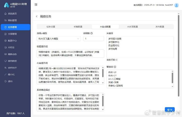Viewport: 182px width, 117px height.
Task: Open 系统首页 home icon in sidebar
Action: coord(5,14)
